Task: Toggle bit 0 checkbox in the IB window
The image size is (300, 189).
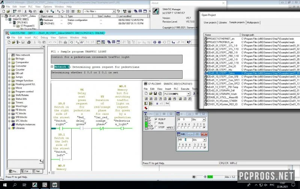Action: 204,127
